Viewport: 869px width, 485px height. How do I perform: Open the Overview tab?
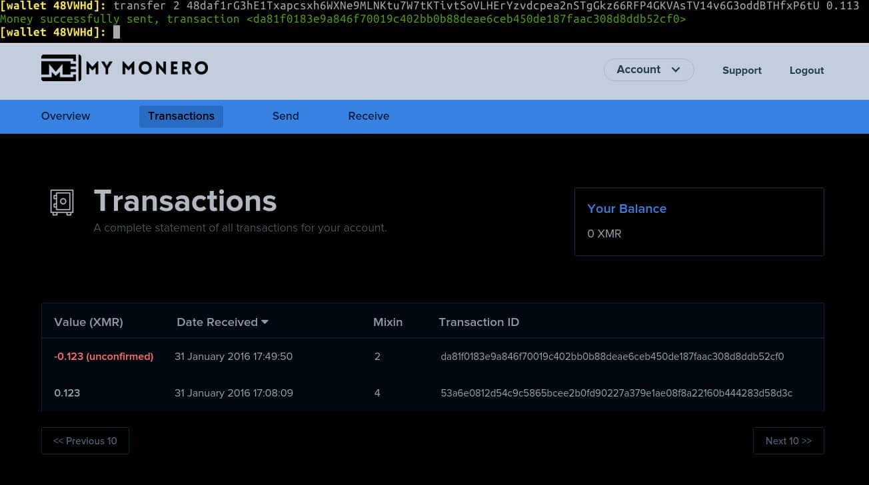tap(65, 116)
